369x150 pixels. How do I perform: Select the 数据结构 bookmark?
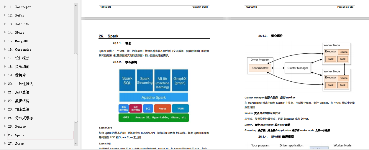19,101
